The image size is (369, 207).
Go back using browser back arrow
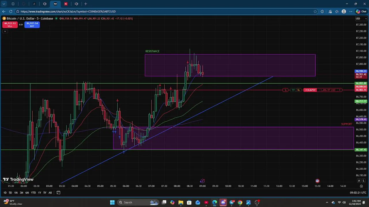tap(4, 11)
